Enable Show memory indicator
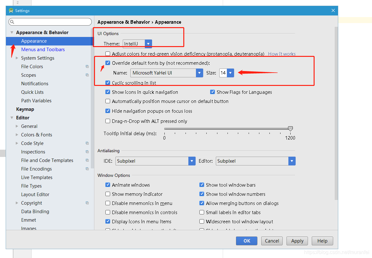The image size is (372, 258). [x=108, y=194]
